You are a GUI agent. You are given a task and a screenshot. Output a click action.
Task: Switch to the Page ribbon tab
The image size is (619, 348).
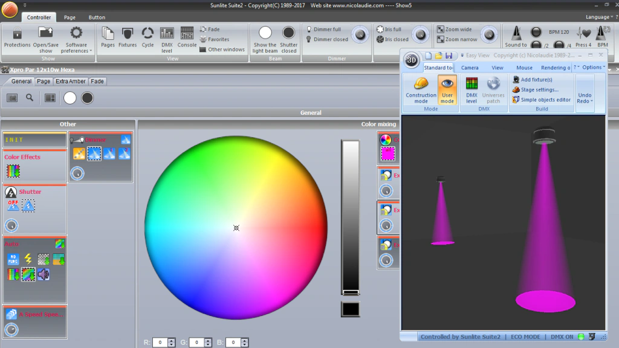click(x=70, y=18)
